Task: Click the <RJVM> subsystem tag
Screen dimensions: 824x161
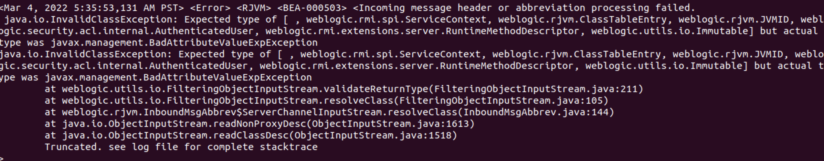Action: pyautogui.click(x=254, y=8)
